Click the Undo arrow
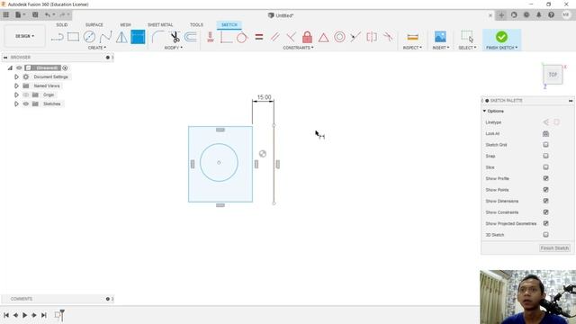This screenshot has height=324, width=576. [48, 15]
